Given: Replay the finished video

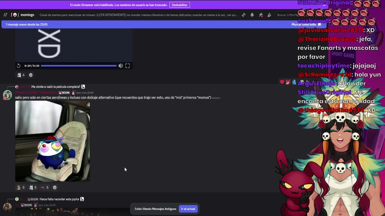Looking at the screenshot, I should tap(19, 66).
